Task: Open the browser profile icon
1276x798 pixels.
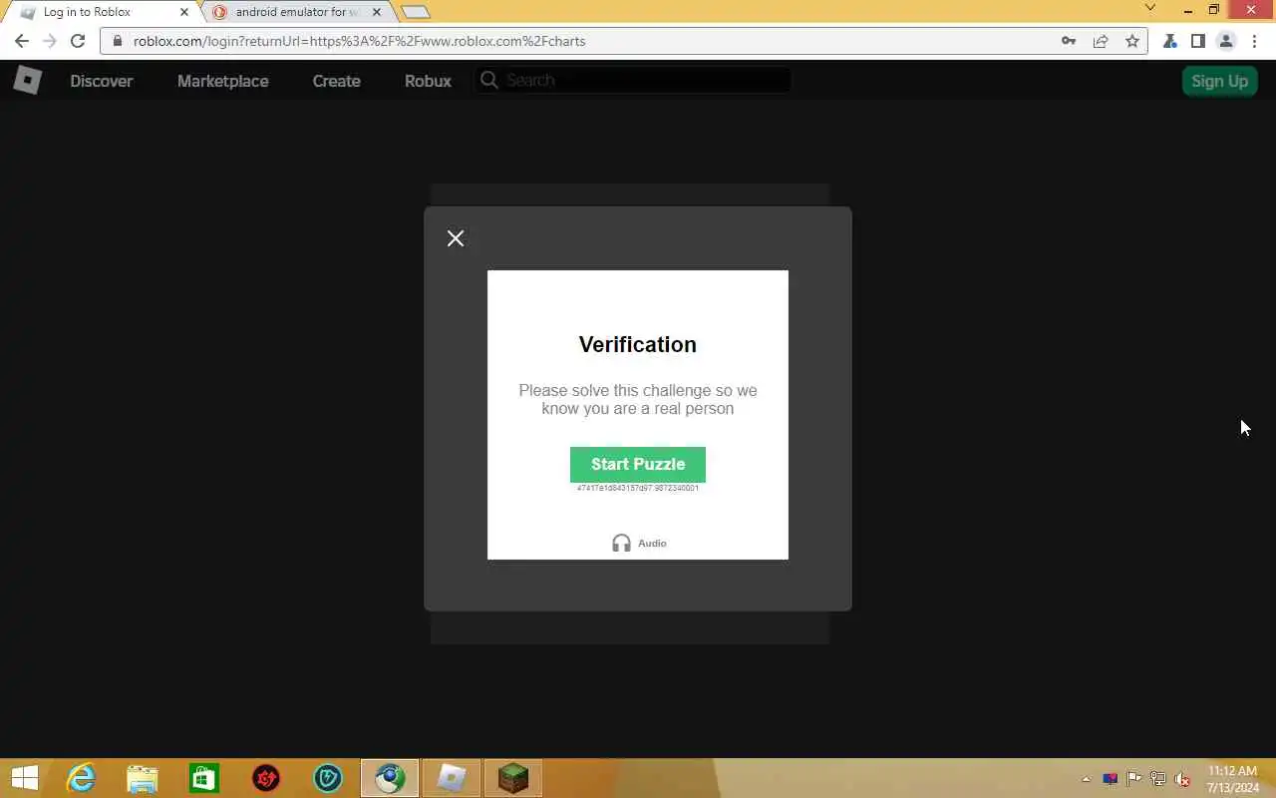Action: pyautogui.click(x=1226, y=41)
